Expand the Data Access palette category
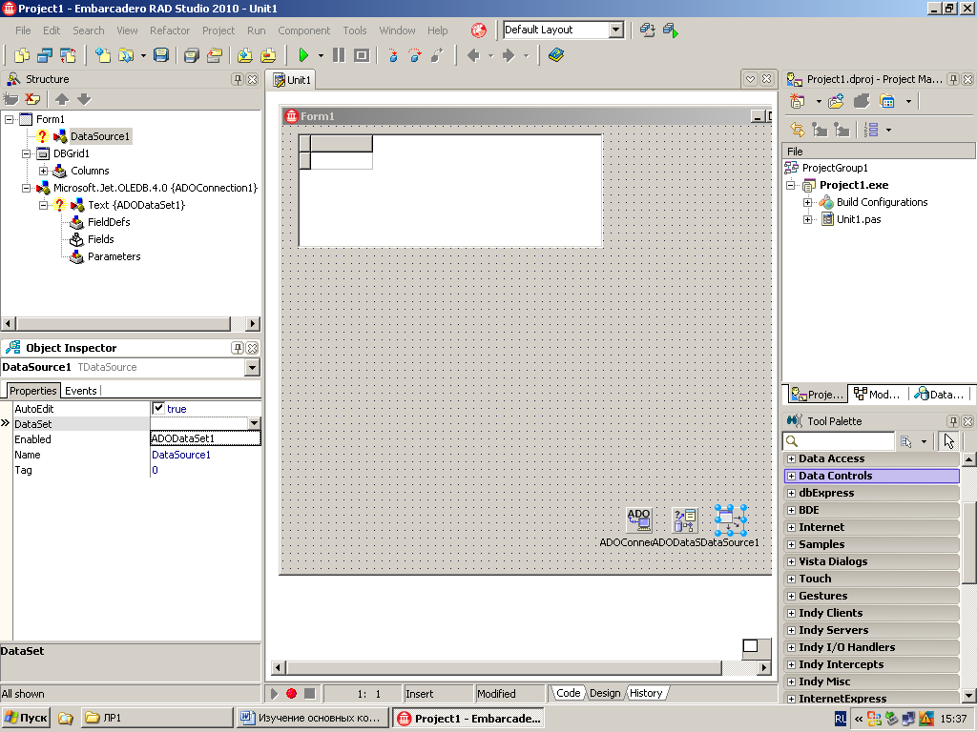The height and width of the screenshot is (732, 977). (x=791, y=458)
